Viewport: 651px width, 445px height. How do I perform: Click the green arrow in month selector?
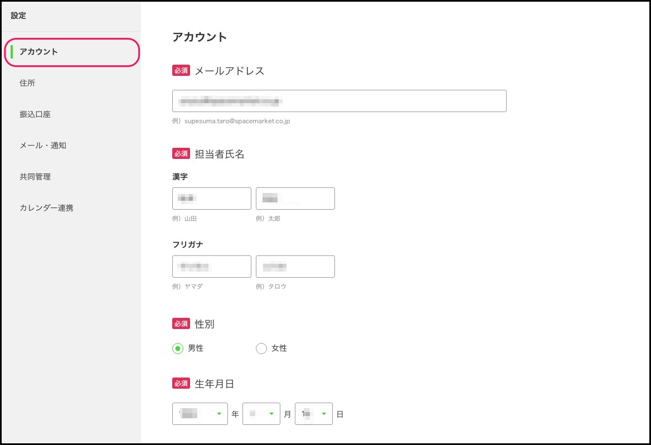[271, 414]
